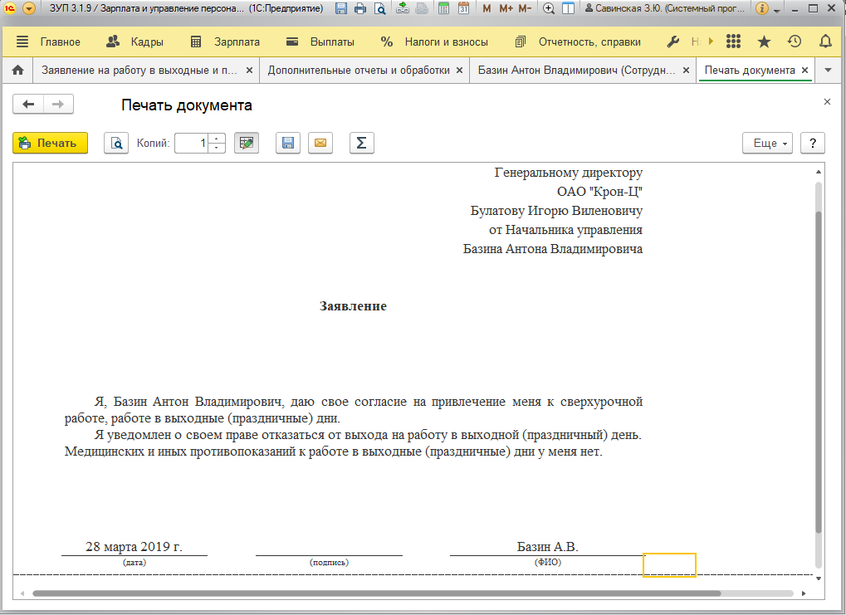
Task: Close the Заявление на работу tab
Action: coord(249,70)
